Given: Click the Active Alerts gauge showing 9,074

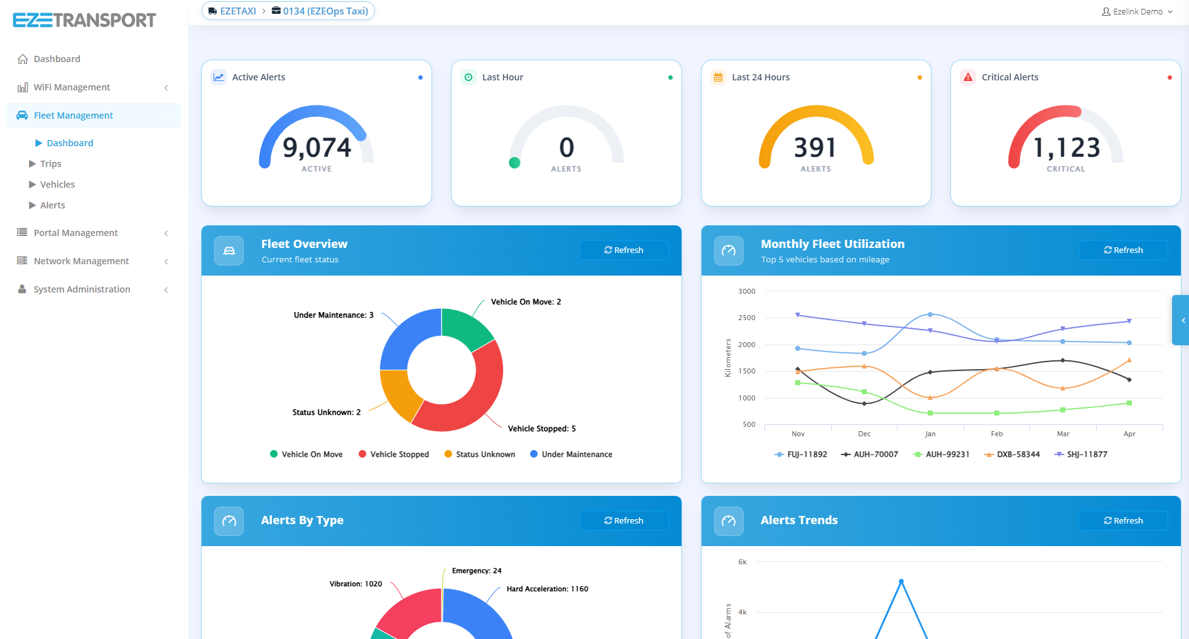Looking at the screenshot, I should [x=317, y=138].
